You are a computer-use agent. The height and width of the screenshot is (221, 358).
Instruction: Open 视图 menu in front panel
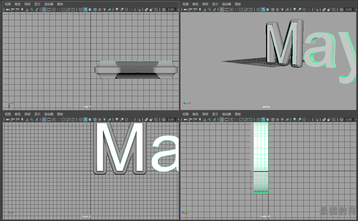point(8,114)
